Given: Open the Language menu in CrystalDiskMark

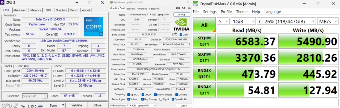Looking at the screenshot, I should click(273, 12).
